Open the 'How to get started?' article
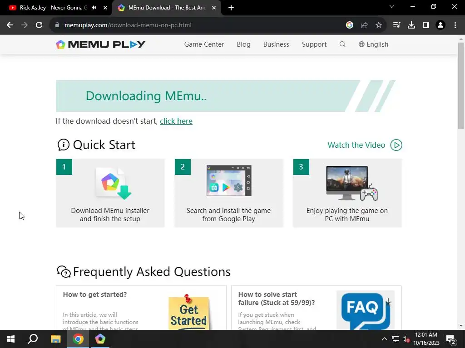 pos(95,295)
